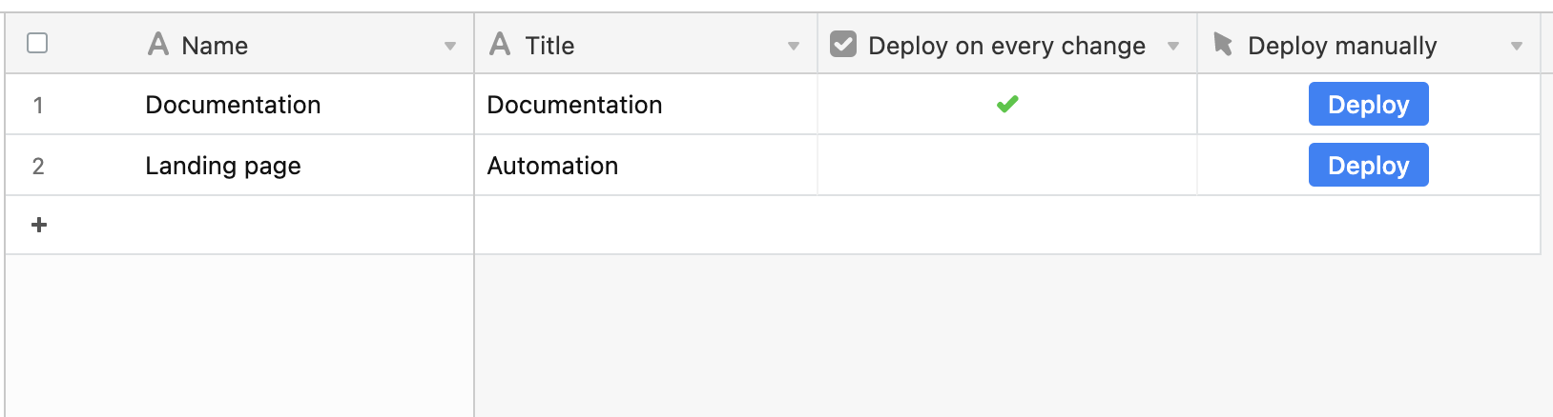Click the text-type icon beside Name header

click(158, 44)
